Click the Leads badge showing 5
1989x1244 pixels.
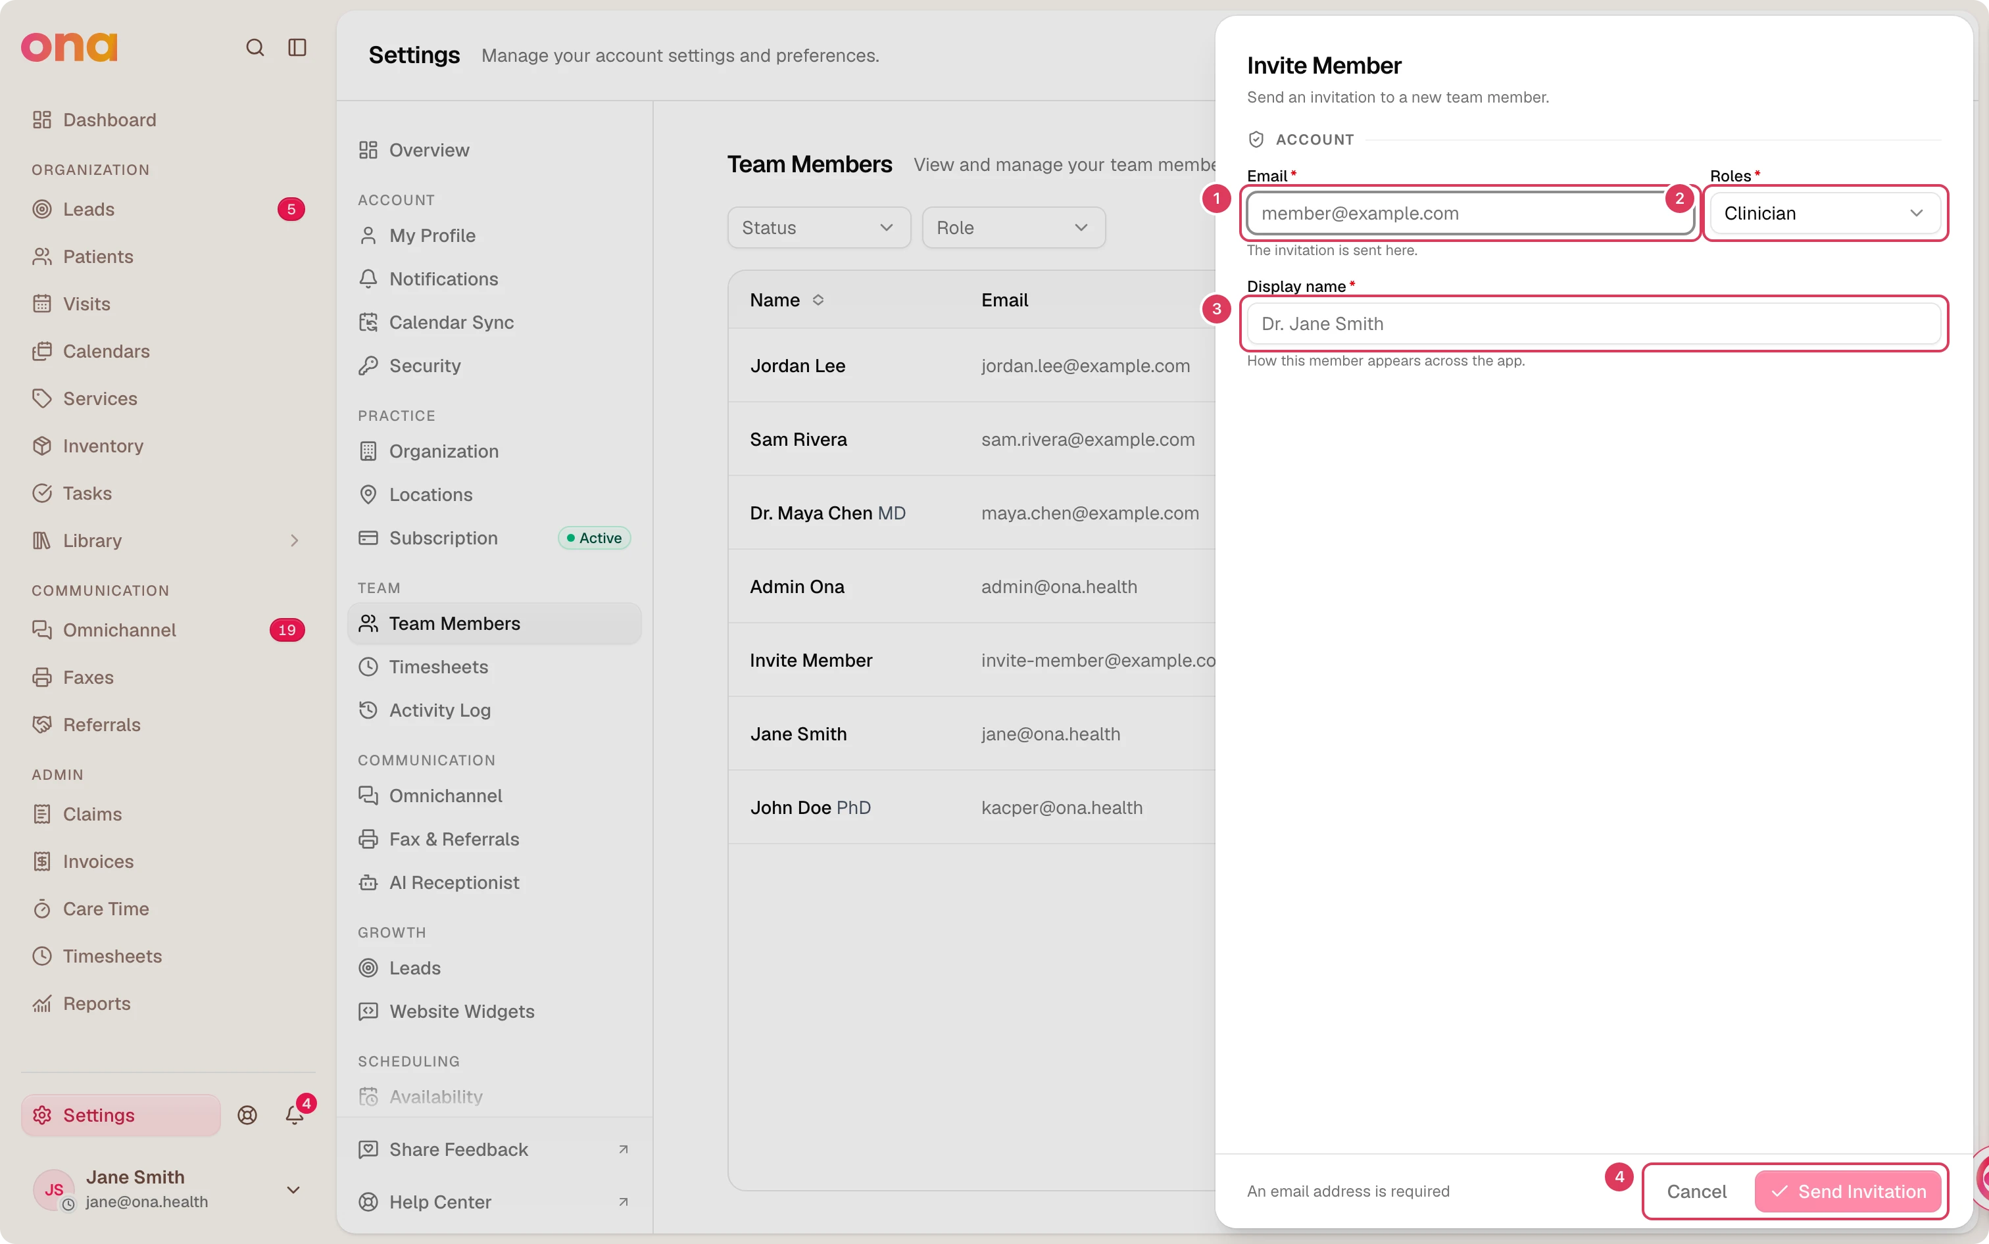[x=291, y=209]
